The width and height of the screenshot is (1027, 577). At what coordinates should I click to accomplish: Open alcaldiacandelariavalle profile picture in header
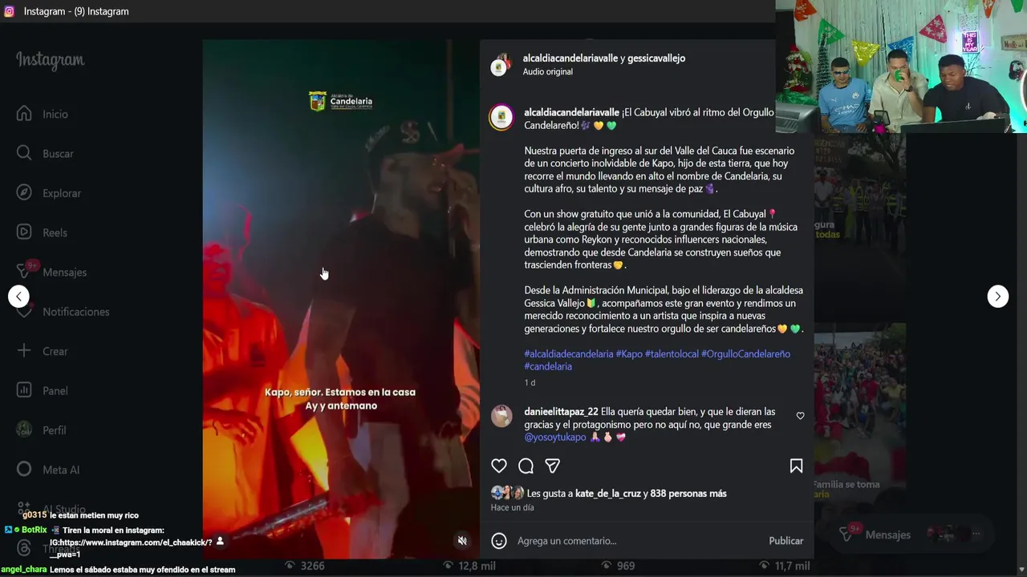pos(500,65)
